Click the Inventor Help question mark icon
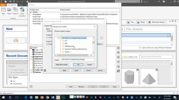The image size is (179, 100). click(164, 1)
